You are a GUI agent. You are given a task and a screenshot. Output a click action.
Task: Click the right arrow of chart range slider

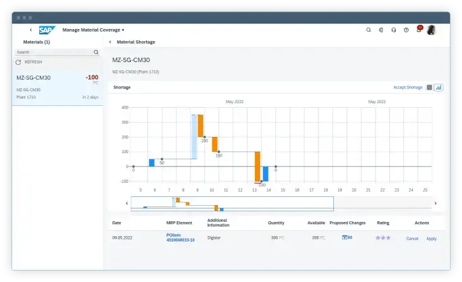[x=436, y=203]
